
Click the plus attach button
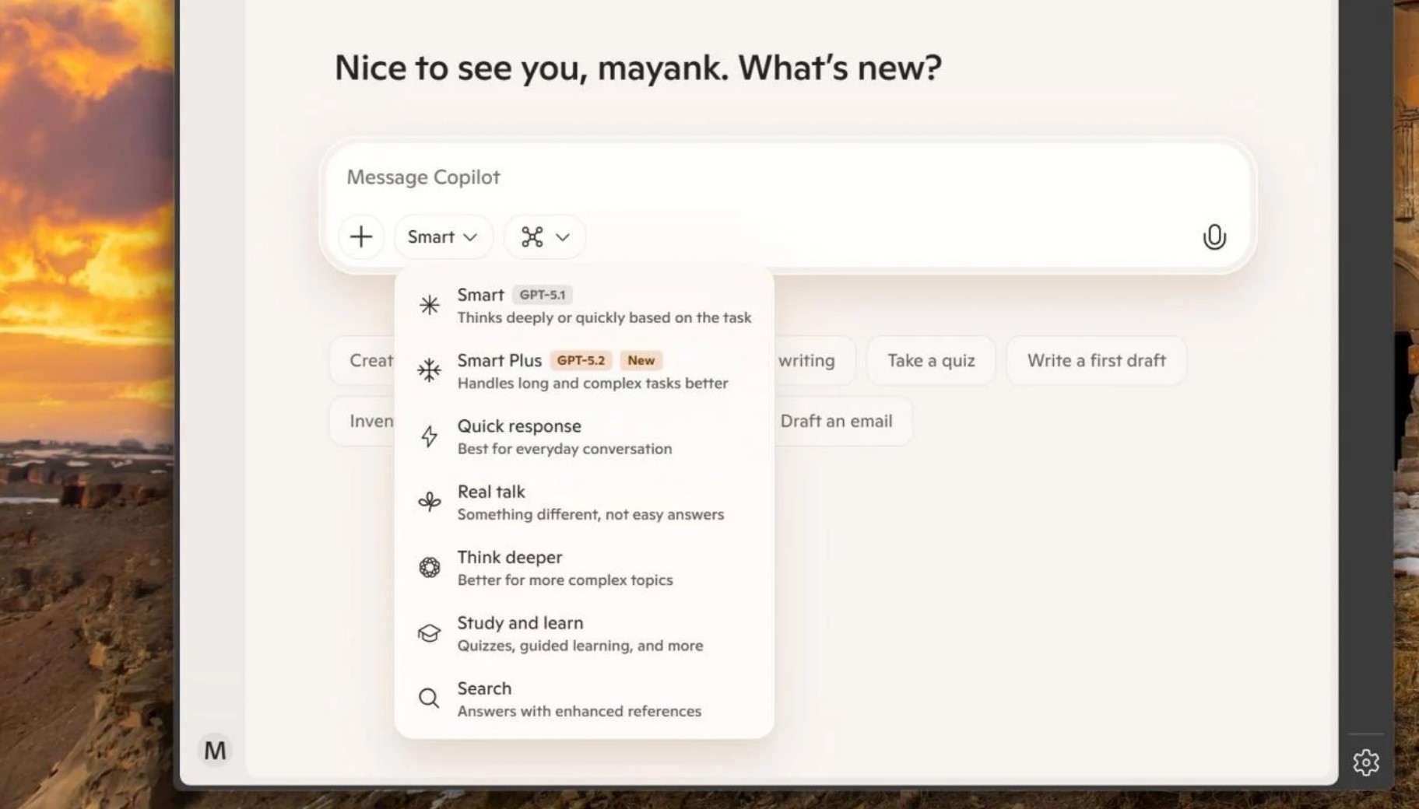(361, 236)
